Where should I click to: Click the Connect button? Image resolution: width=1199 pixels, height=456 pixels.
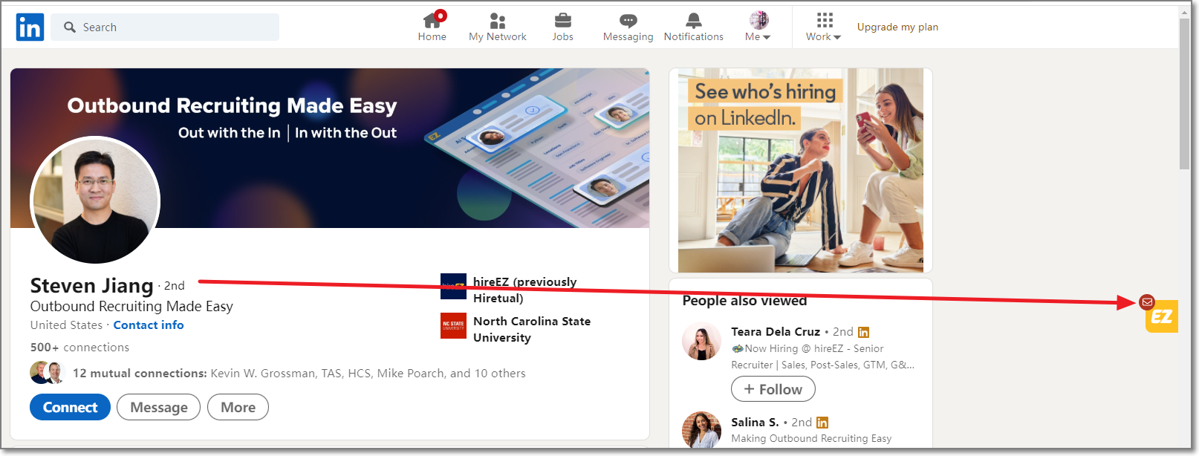click(70, 407)
